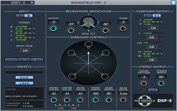177x111 pixels.
Task: Click the Polar Pattern knob
Action: click(144, 84)
